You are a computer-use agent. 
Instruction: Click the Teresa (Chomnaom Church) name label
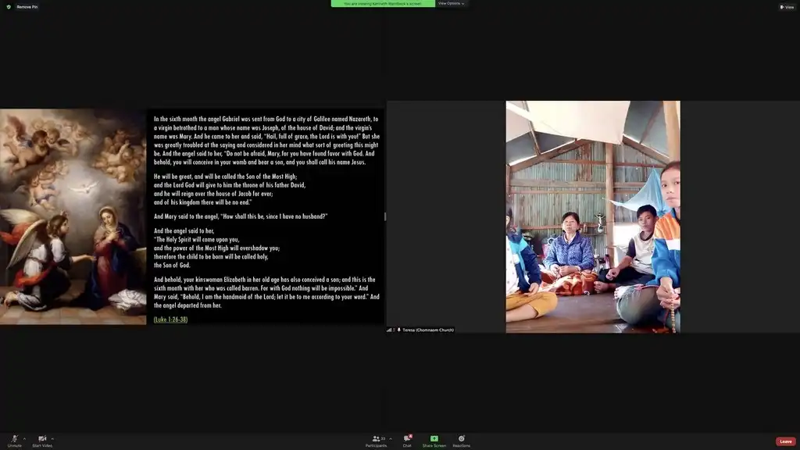click(x=428, y=330)
